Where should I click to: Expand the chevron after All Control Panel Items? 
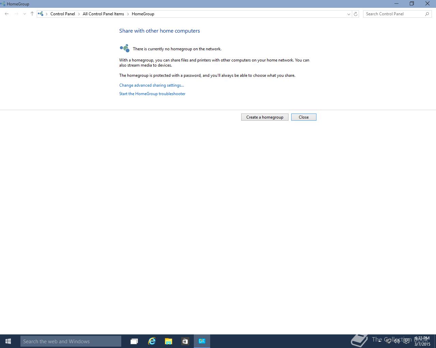(x=128, y=14)
